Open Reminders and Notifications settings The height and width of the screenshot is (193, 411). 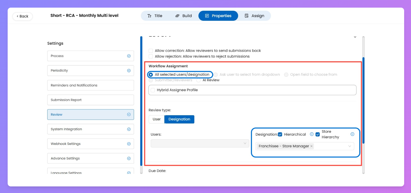[x=90, y=85]
